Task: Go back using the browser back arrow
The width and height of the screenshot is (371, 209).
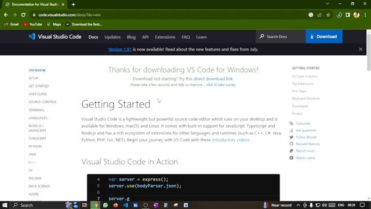Action: click(6, 15)
